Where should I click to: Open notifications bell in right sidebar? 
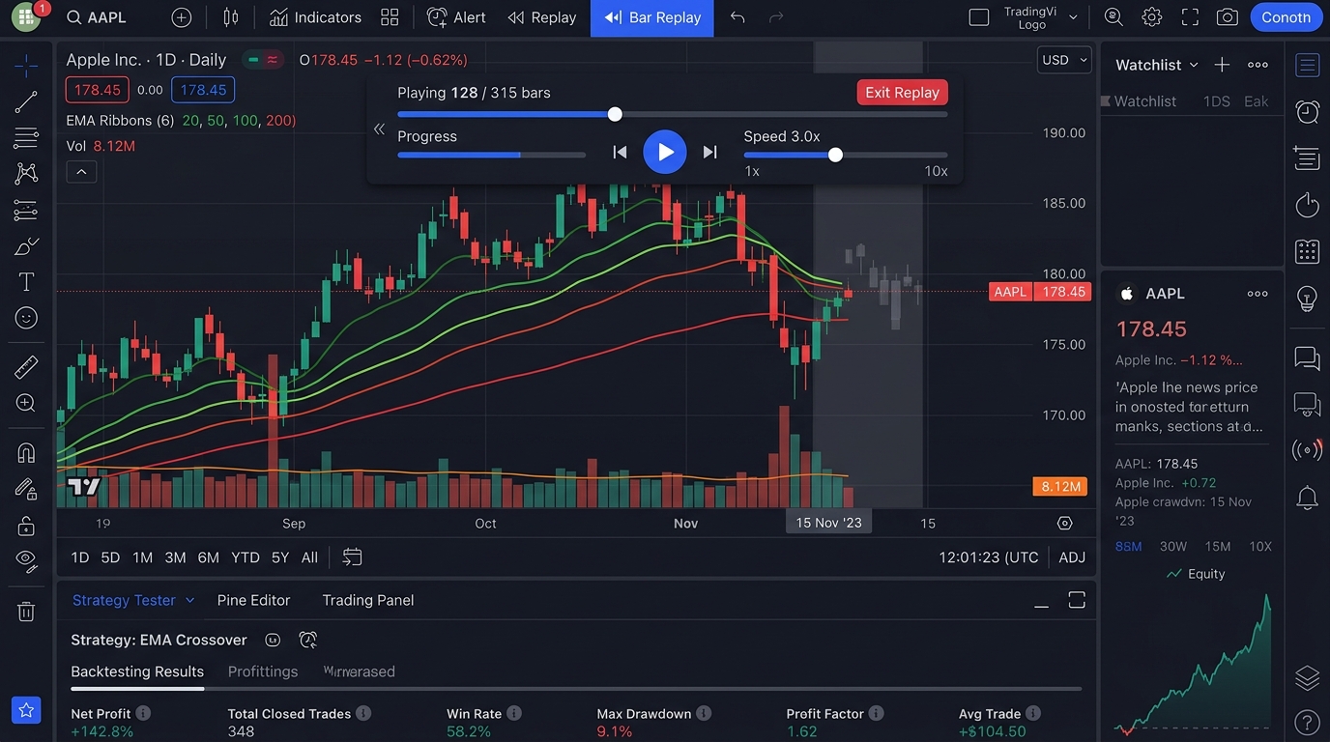(x=1307, y=499)
